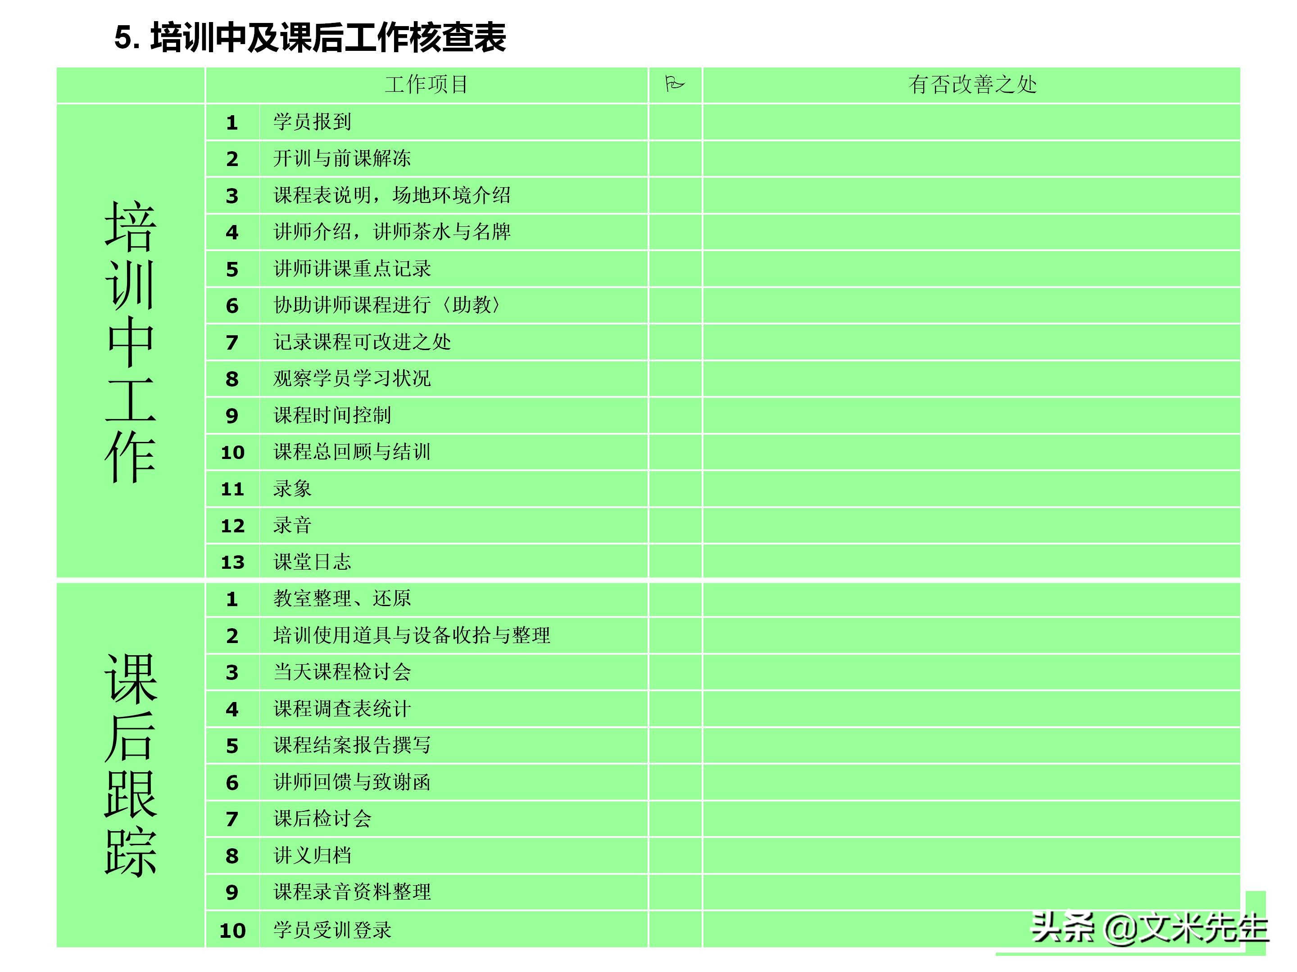
Task: Click the 课程调查表统计 entry
Action: 343,709
